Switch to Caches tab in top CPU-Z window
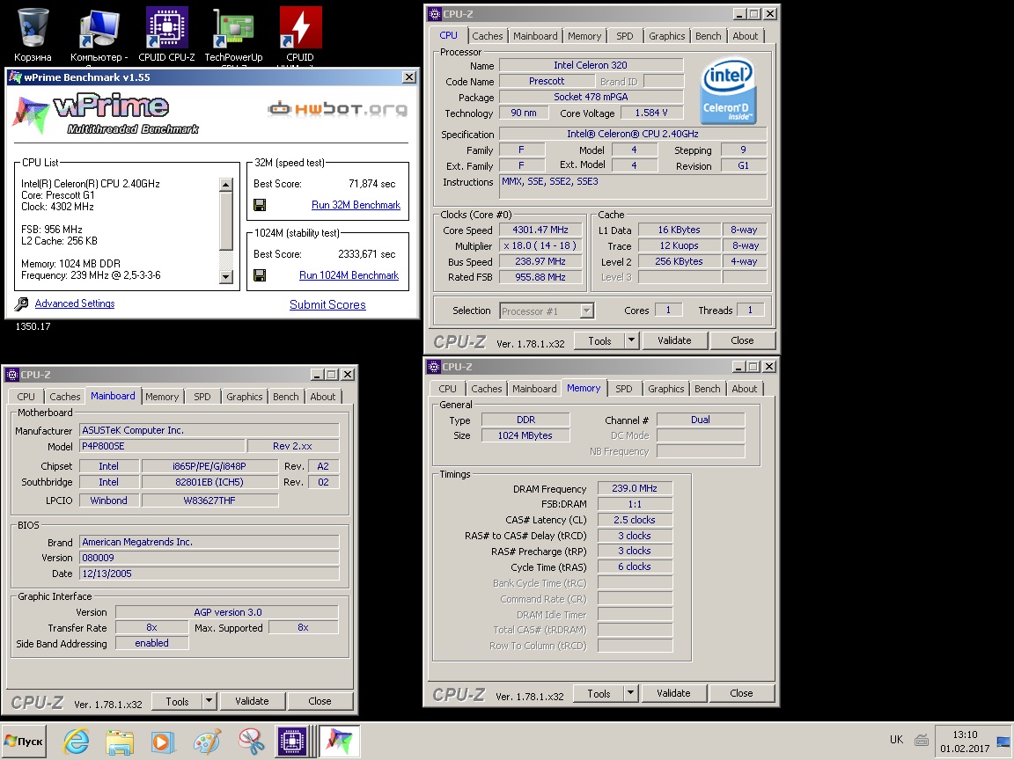This screenshot has height=760, width=1014. click(x=487, y=36)
